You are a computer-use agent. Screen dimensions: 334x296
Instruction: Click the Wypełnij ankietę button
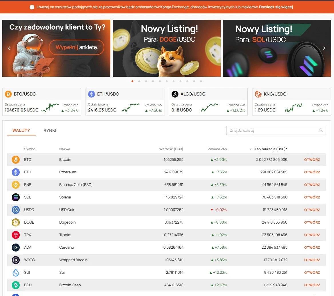coord(76,47)
